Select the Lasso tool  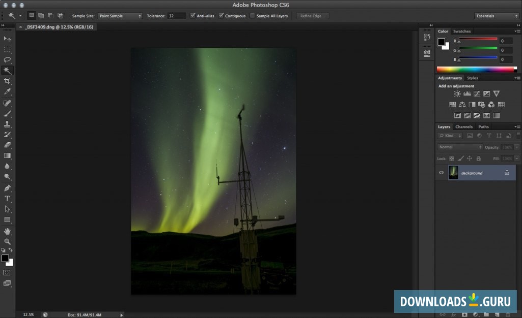point(7,60)
